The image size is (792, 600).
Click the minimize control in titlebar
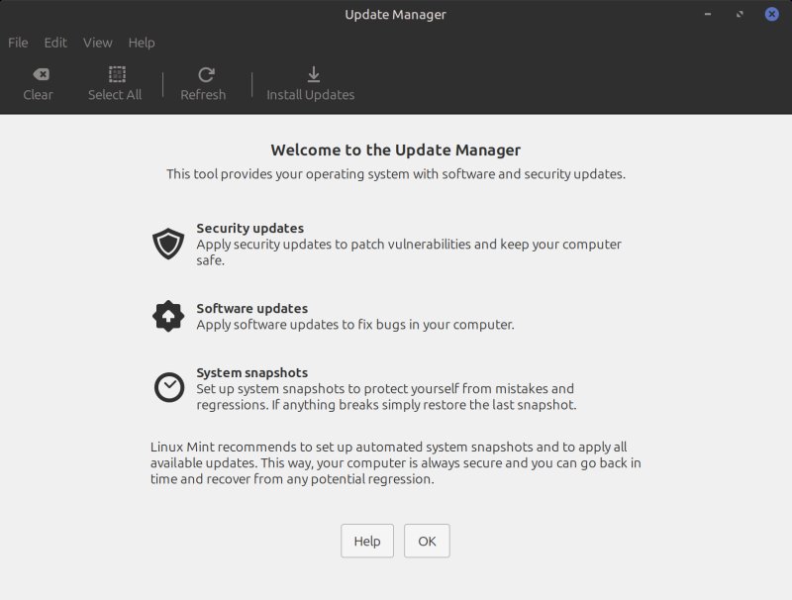pos(706,14)
